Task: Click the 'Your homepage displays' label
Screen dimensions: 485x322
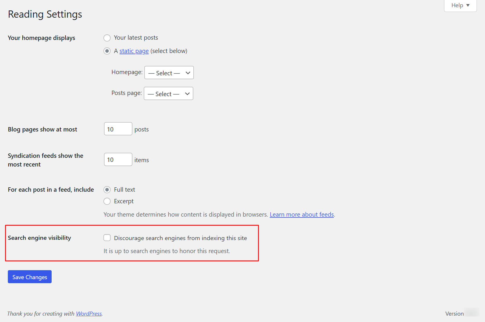Action: click(x=41, y=38)
